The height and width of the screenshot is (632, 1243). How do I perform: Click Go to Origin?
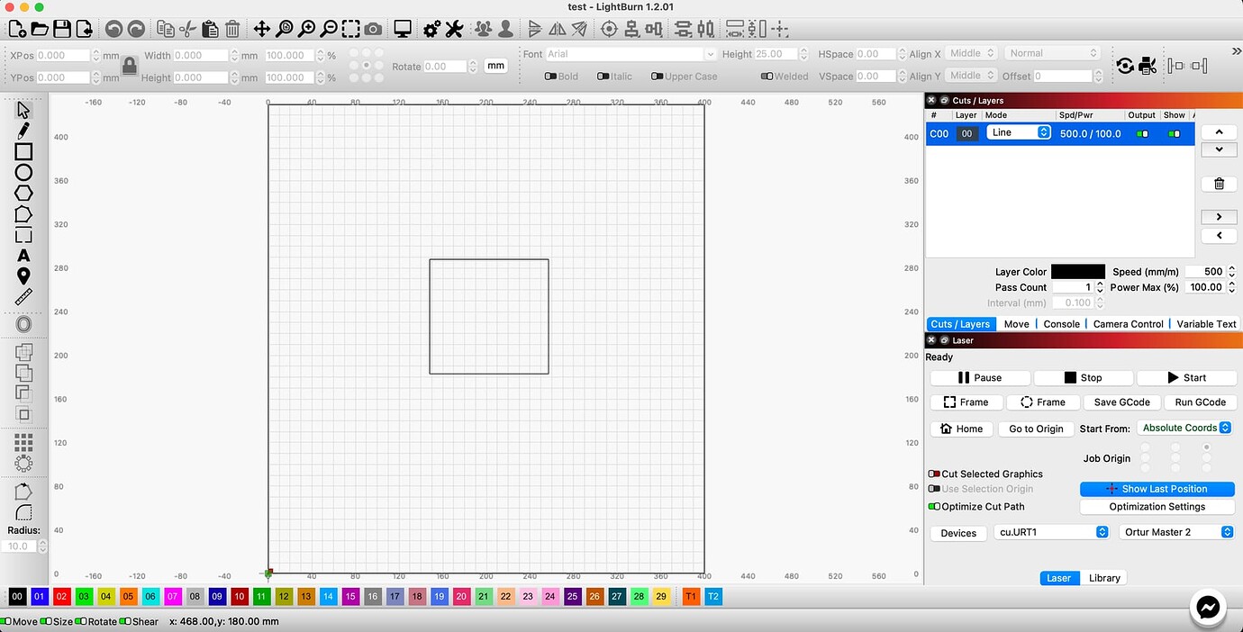(x=1034, y=429)
